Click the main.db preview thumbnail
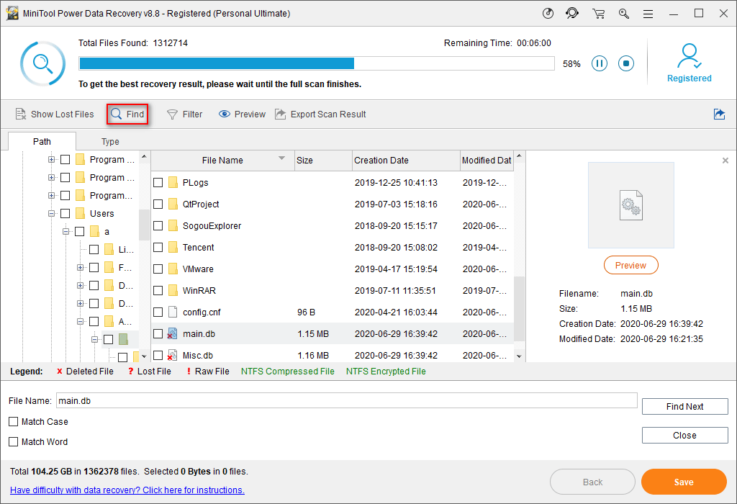Viewport: 737px width, 504px height. [630, 205]
